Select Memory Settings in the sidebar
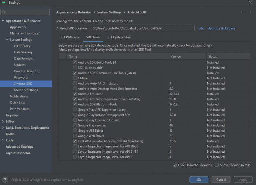The width and height of the screenshot is (256, 185). [26, 90]
